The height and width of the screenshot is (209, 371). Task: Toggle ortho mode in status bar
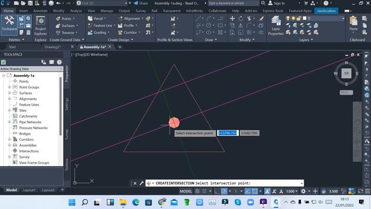click(x=217, y=191)
